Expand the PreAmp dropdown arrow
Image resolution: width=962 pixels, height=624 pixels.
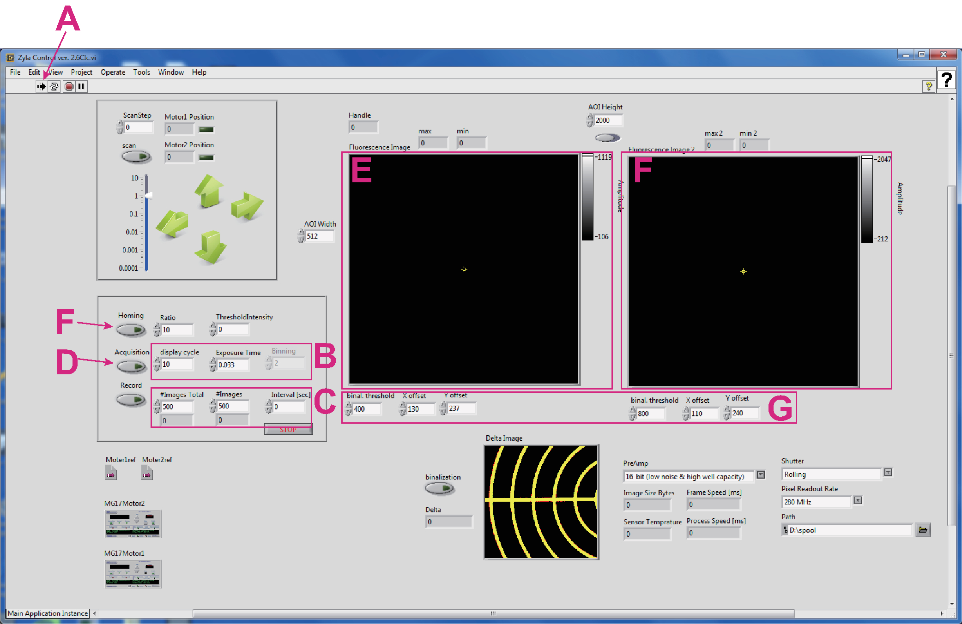(761, 475)
